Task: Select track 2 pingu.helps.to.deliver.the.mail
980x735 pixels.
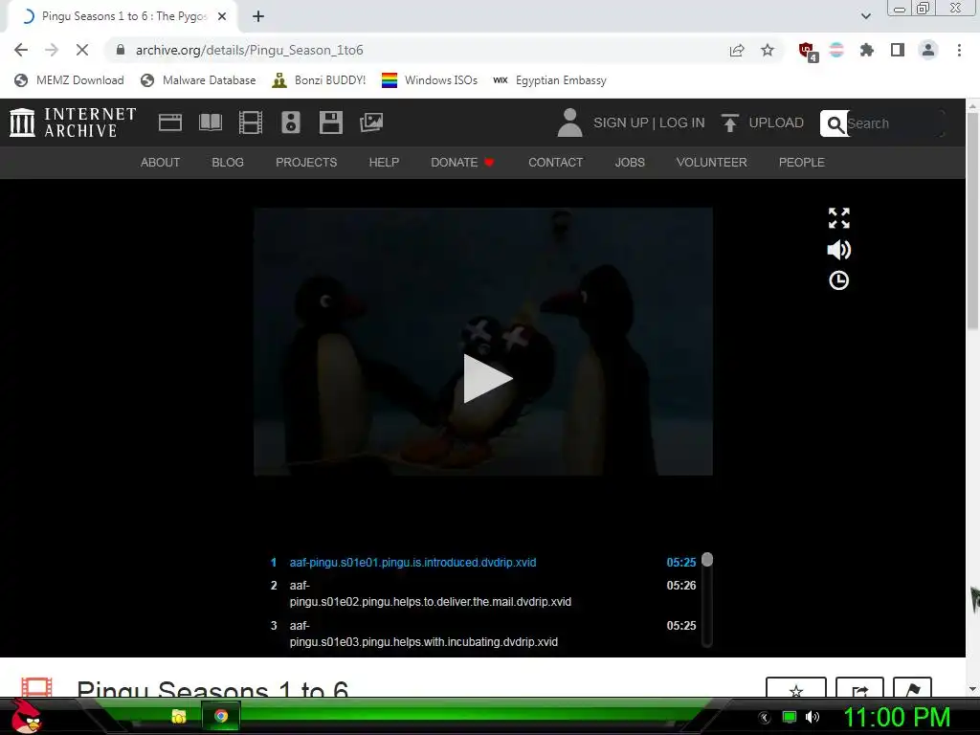Action: point(482,593)
